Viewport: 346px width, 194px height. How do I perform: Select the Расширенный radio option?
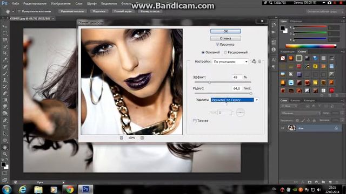(225, 52)
